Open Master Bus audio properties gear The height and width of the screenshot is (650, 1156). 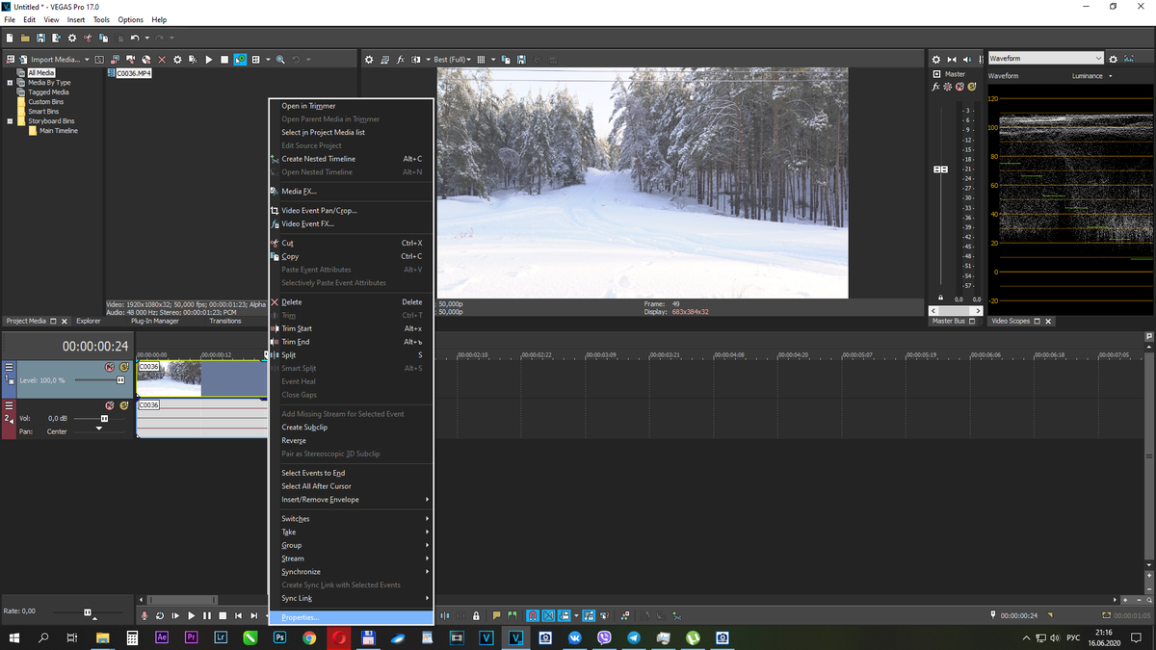coord(936,60)
